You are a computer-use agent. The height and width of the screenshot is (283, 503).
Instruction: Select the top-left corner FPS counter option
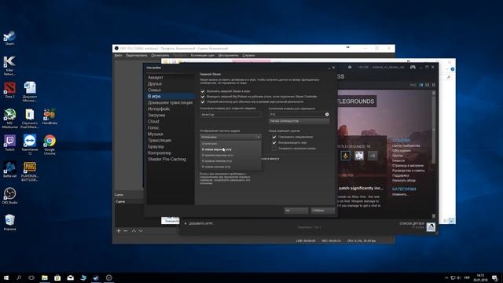pos(230,149)
